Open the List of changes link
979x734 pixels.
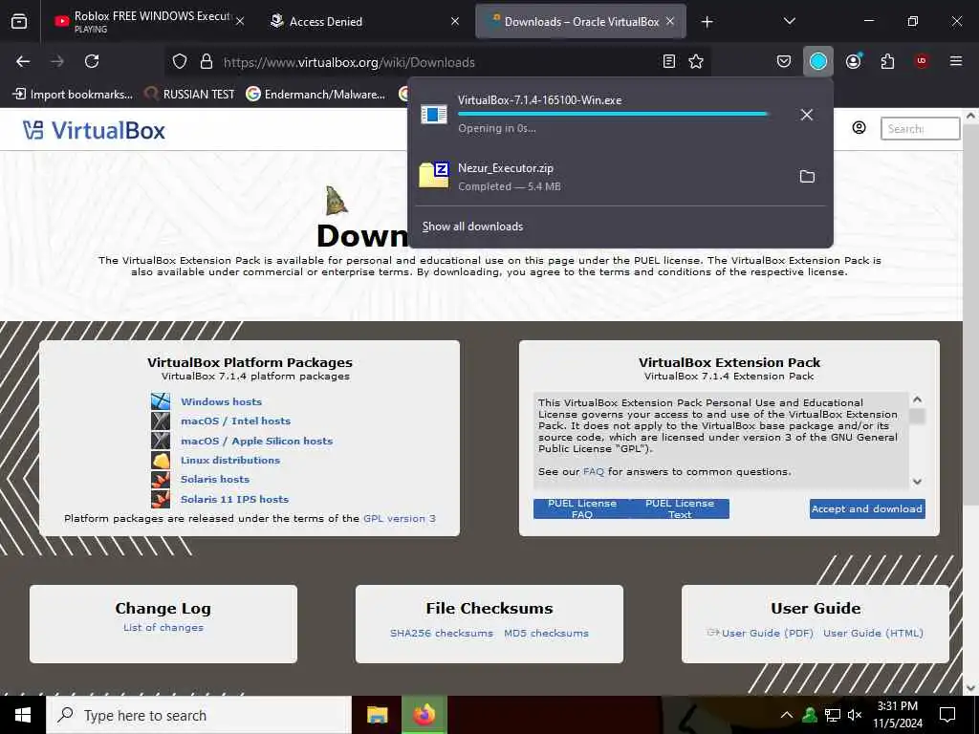pyautogui.click(x=163, y=627)
